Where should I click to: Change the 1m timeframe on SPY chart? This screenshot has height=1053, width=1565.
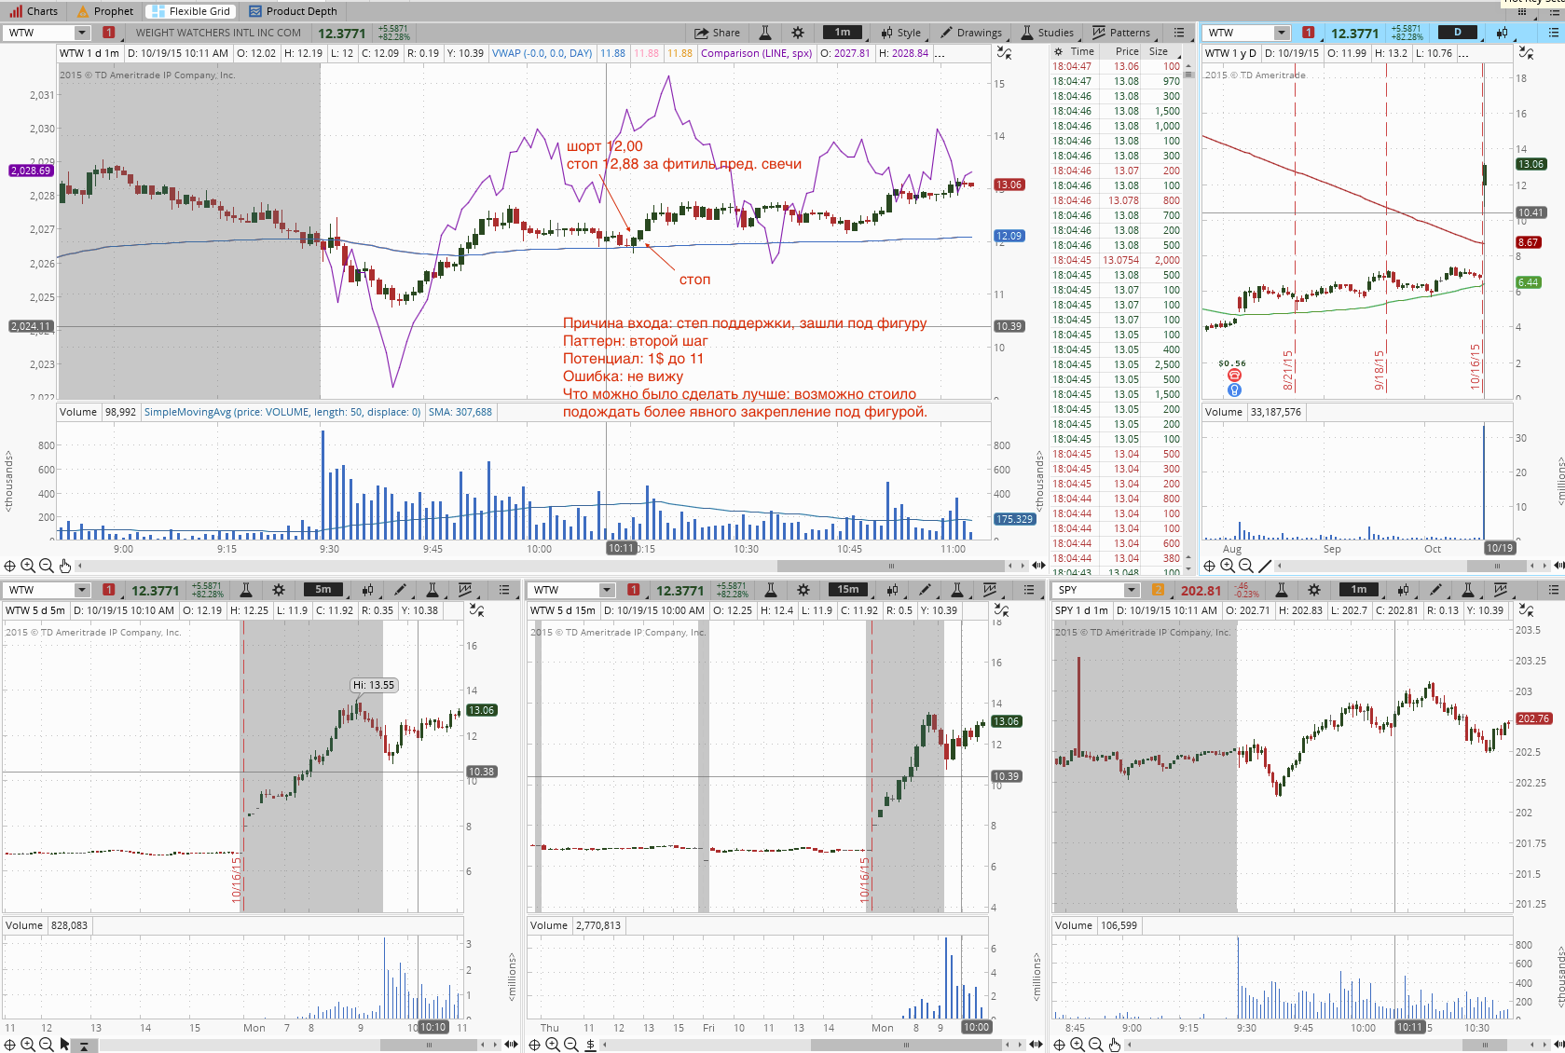pos(1359,590)
